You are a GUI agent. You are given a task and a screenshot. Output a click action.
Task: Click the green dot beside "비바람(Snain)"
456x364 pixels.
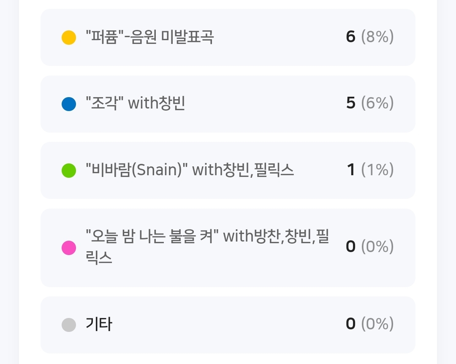point(69,171)
